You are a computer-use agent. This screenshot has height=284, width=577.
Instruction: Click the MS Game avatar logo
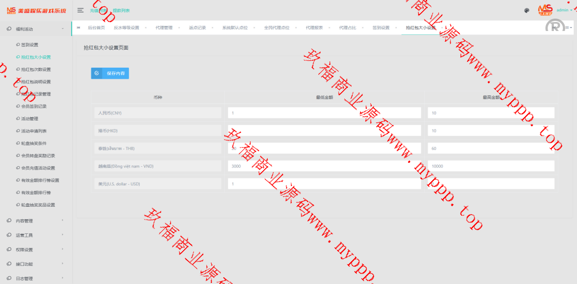545,10
